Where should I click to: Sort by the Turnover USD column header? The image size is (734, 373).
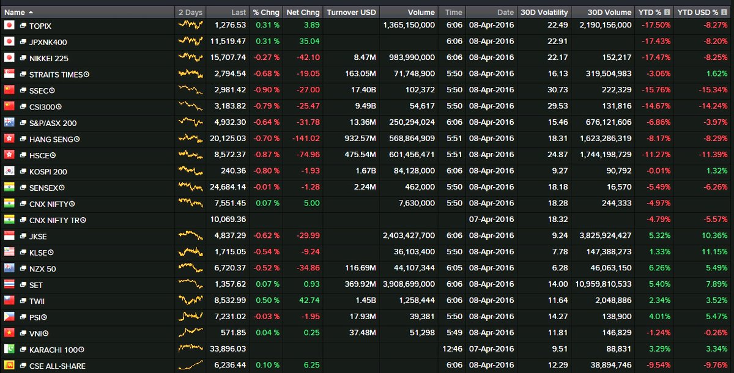(351, 12)
